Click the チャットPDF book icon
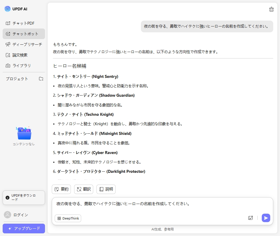280x236 pixels. 8,24
